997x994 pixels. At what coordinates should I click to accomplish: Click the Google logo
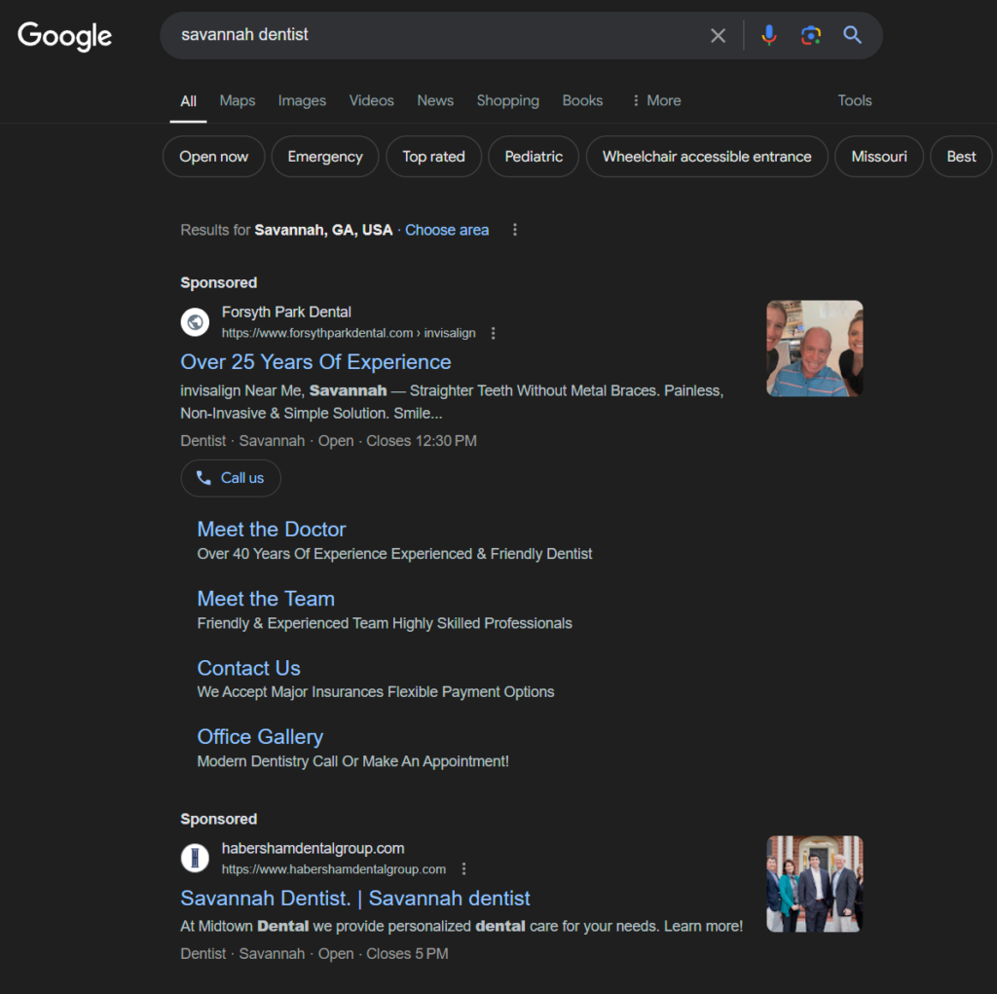pyautogui.click(x=64, y=36)
